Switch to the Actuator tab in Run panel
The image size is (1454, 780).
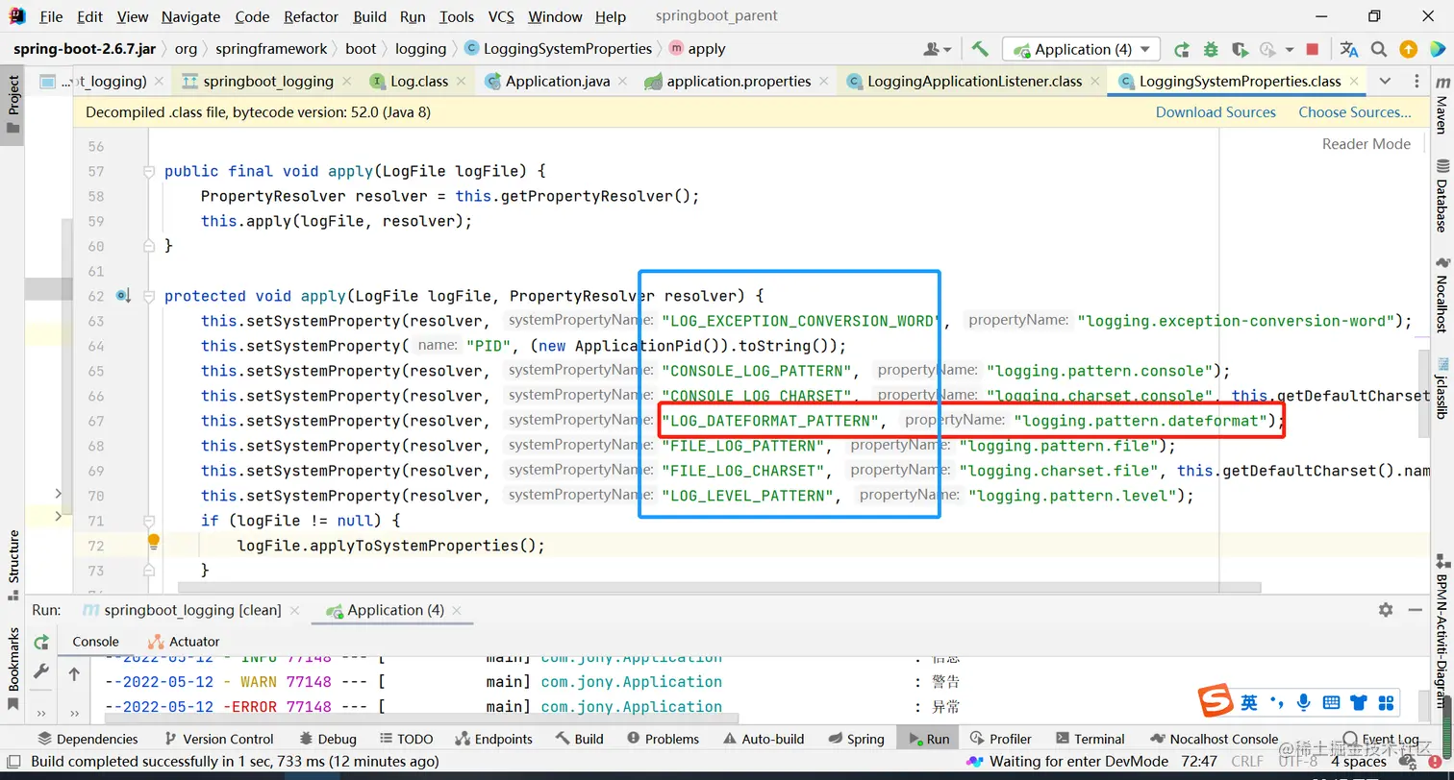[184, 641]
